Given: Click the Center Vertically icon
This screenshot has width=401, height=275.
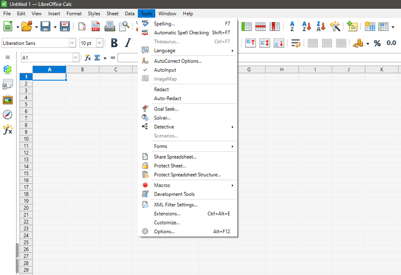Looking at the screenshot, I should (264, 43).
